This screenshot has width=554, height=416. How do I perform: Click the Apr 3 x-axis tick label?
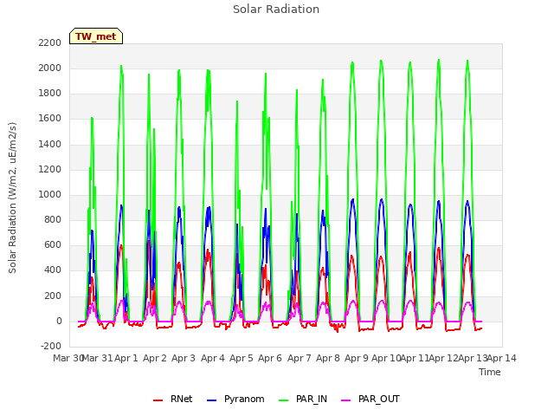(x=184, y=358)
